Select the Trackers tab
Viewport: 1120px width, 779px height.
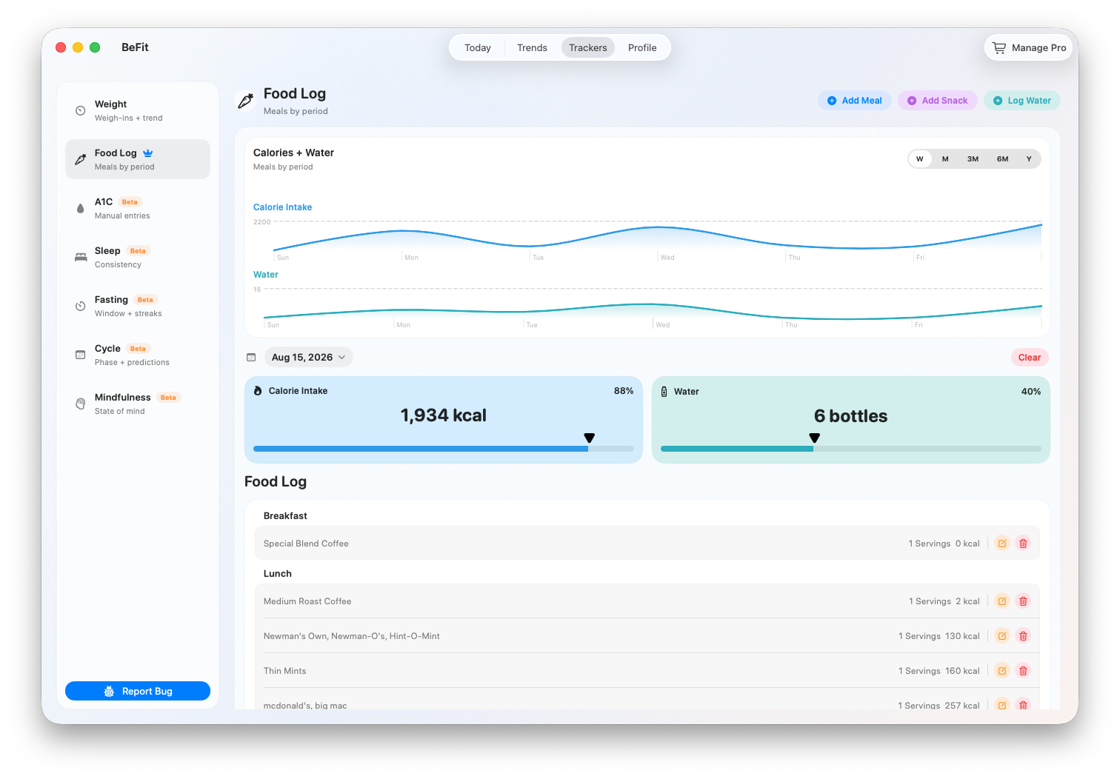(x=588, y=47)
